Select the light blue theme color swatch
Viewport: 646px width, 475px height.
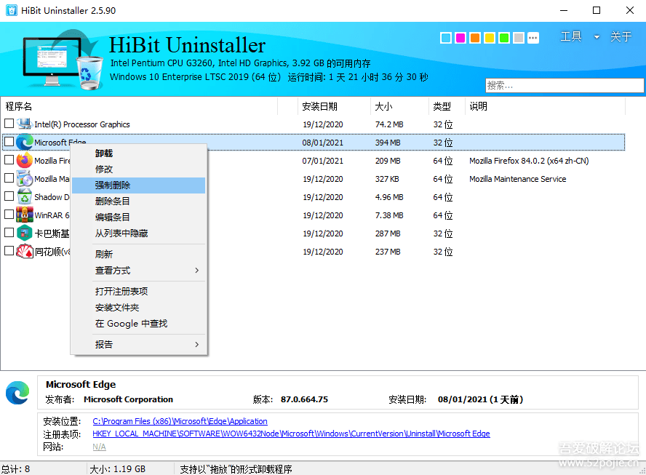coord(446,38)
